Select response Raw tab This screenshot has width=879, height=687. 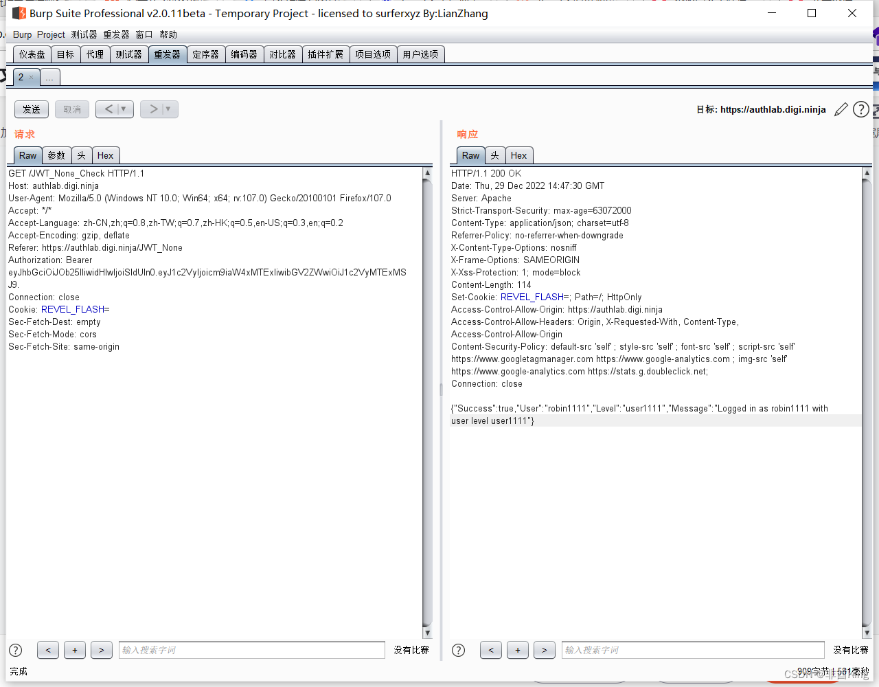tap(471, 156)
